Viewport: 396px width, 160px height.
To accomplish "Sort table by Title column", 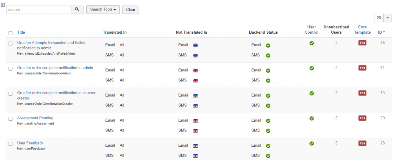I will [x=21, y=32].
